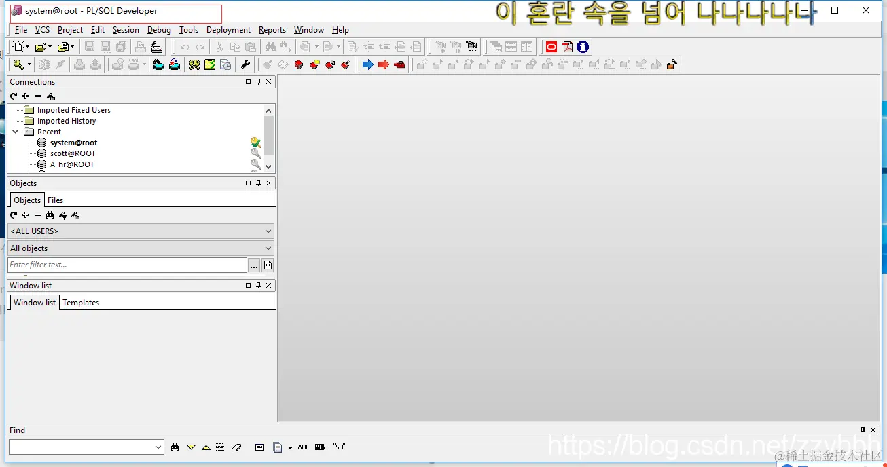887x467 pixels.
Task: Toggle the "AB" quoted search option in Find bar
Action: coord(340,447)
